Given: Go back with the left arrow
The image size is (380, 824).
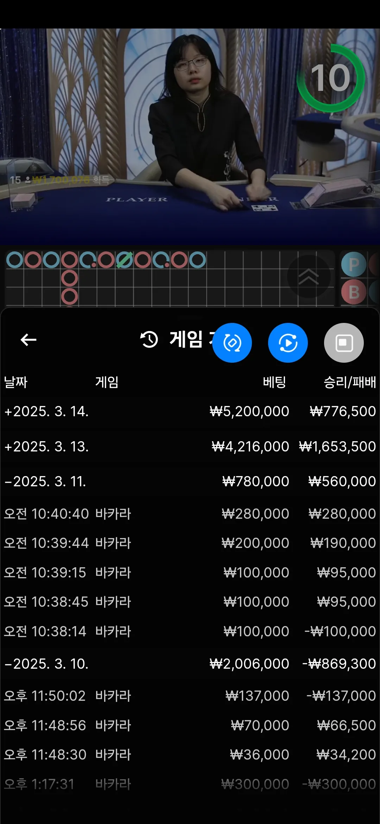Looking at the screenshot, I should coord(28,340).
